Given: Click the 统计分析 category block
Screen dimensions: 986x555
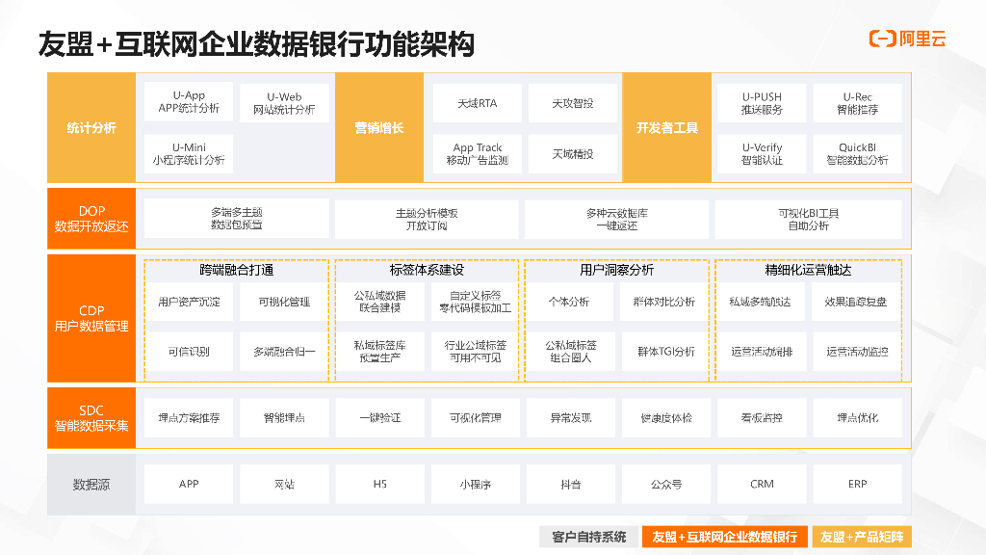Looking at the screenshot, I should [x=91, y=128].
